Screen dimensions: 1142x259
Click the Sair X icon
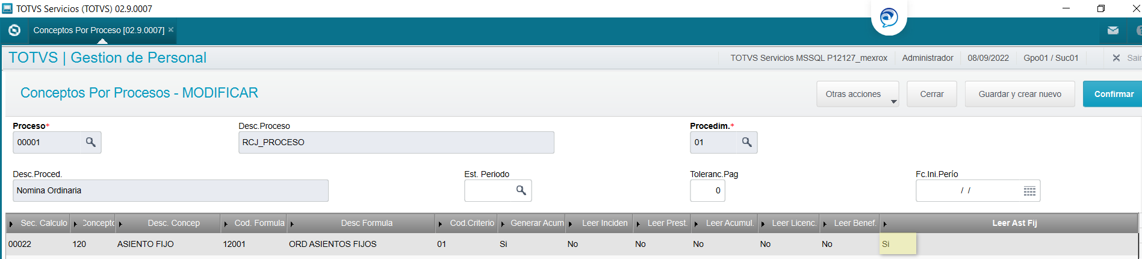pos(1116,58)
